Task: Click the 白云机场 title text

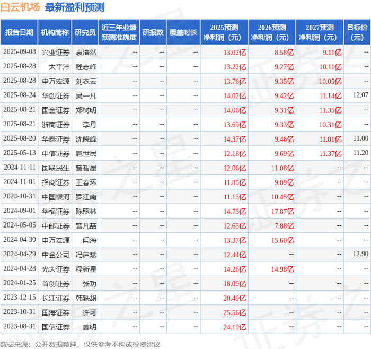Action: (20, 7)
